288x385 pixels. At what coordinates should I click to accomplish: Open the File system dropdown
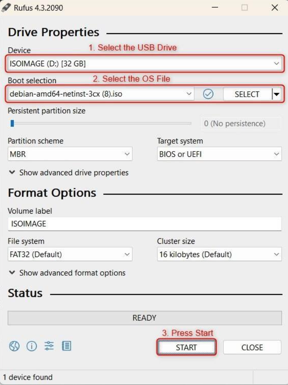pyautogui.click(x=70, y=254)
